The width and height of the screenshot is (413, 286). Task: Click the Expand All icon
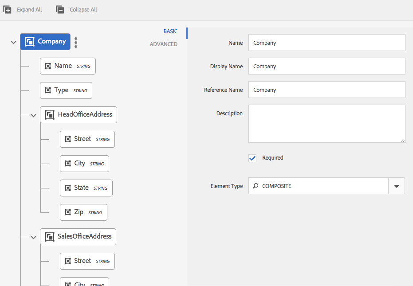pyautogui.click(x=8, y=9)
